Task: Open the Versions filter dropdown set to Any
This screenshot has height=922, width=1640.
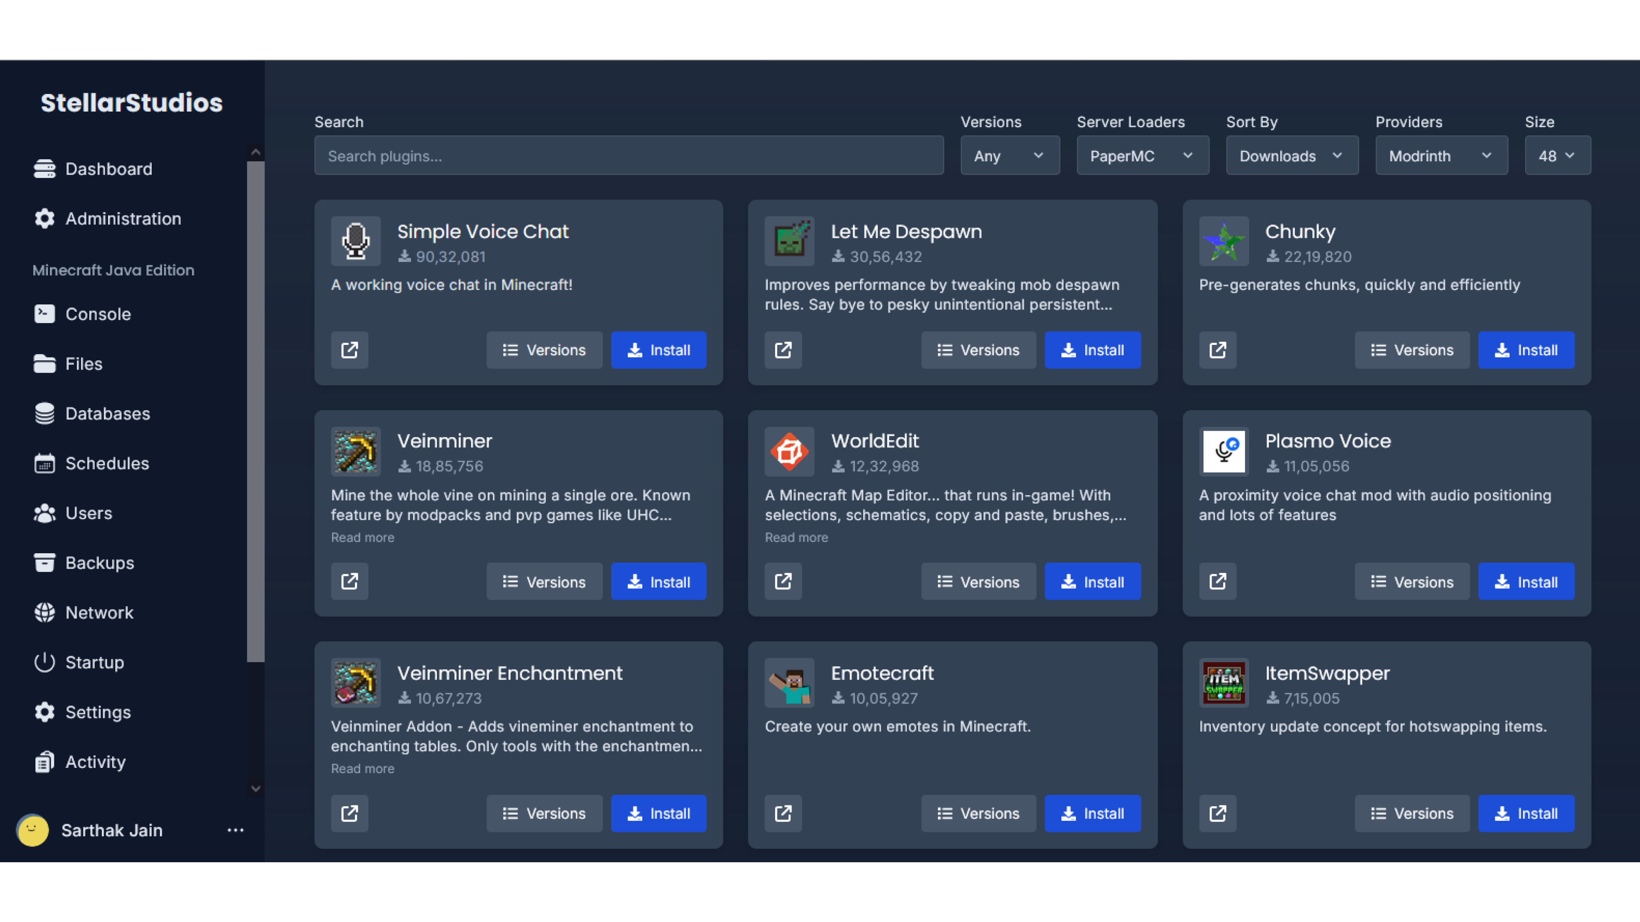Action: point(1010,155)
